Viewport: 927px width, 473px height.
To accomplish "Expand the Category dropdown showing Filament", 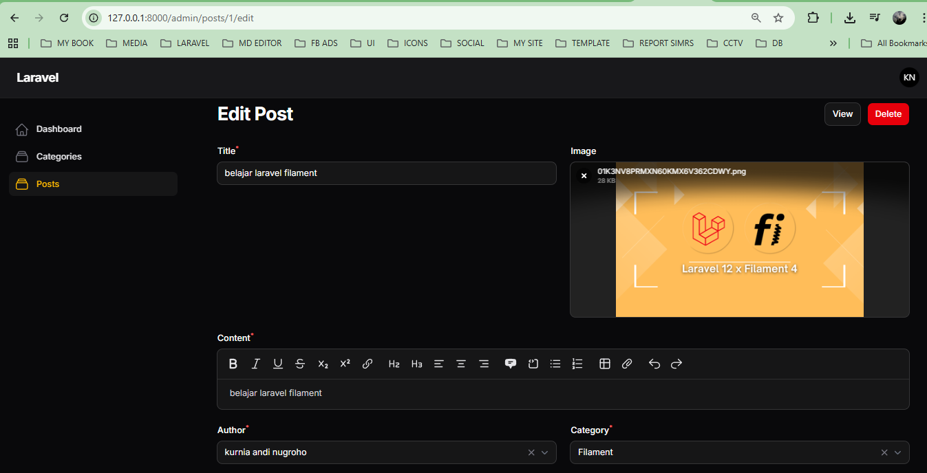I will pos(897,452).
